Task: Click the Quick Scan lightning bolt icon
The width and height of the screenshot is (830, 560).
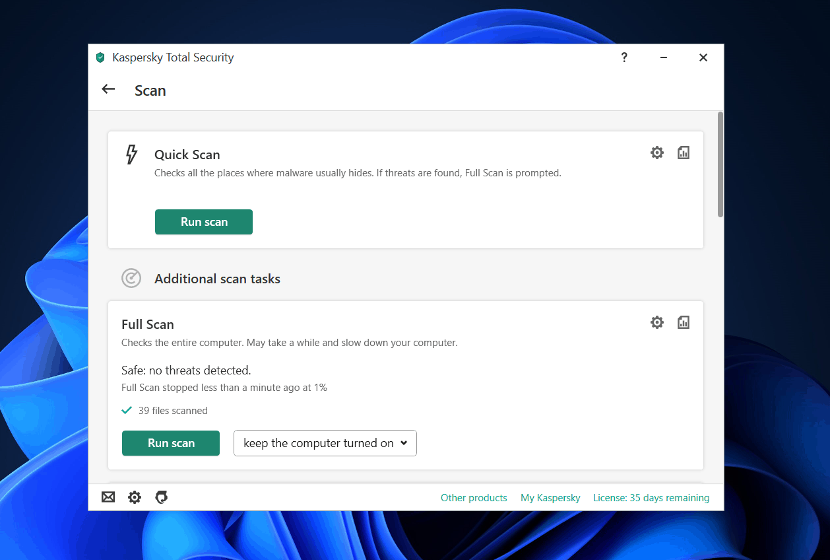Action: [131, 155]
